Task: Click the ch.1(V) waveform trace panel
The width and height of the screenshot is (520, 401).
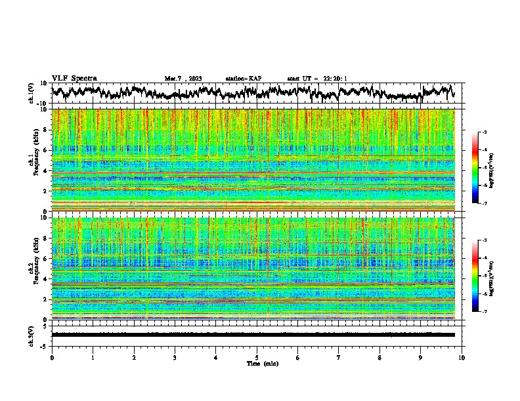Action: click(258, 93)
